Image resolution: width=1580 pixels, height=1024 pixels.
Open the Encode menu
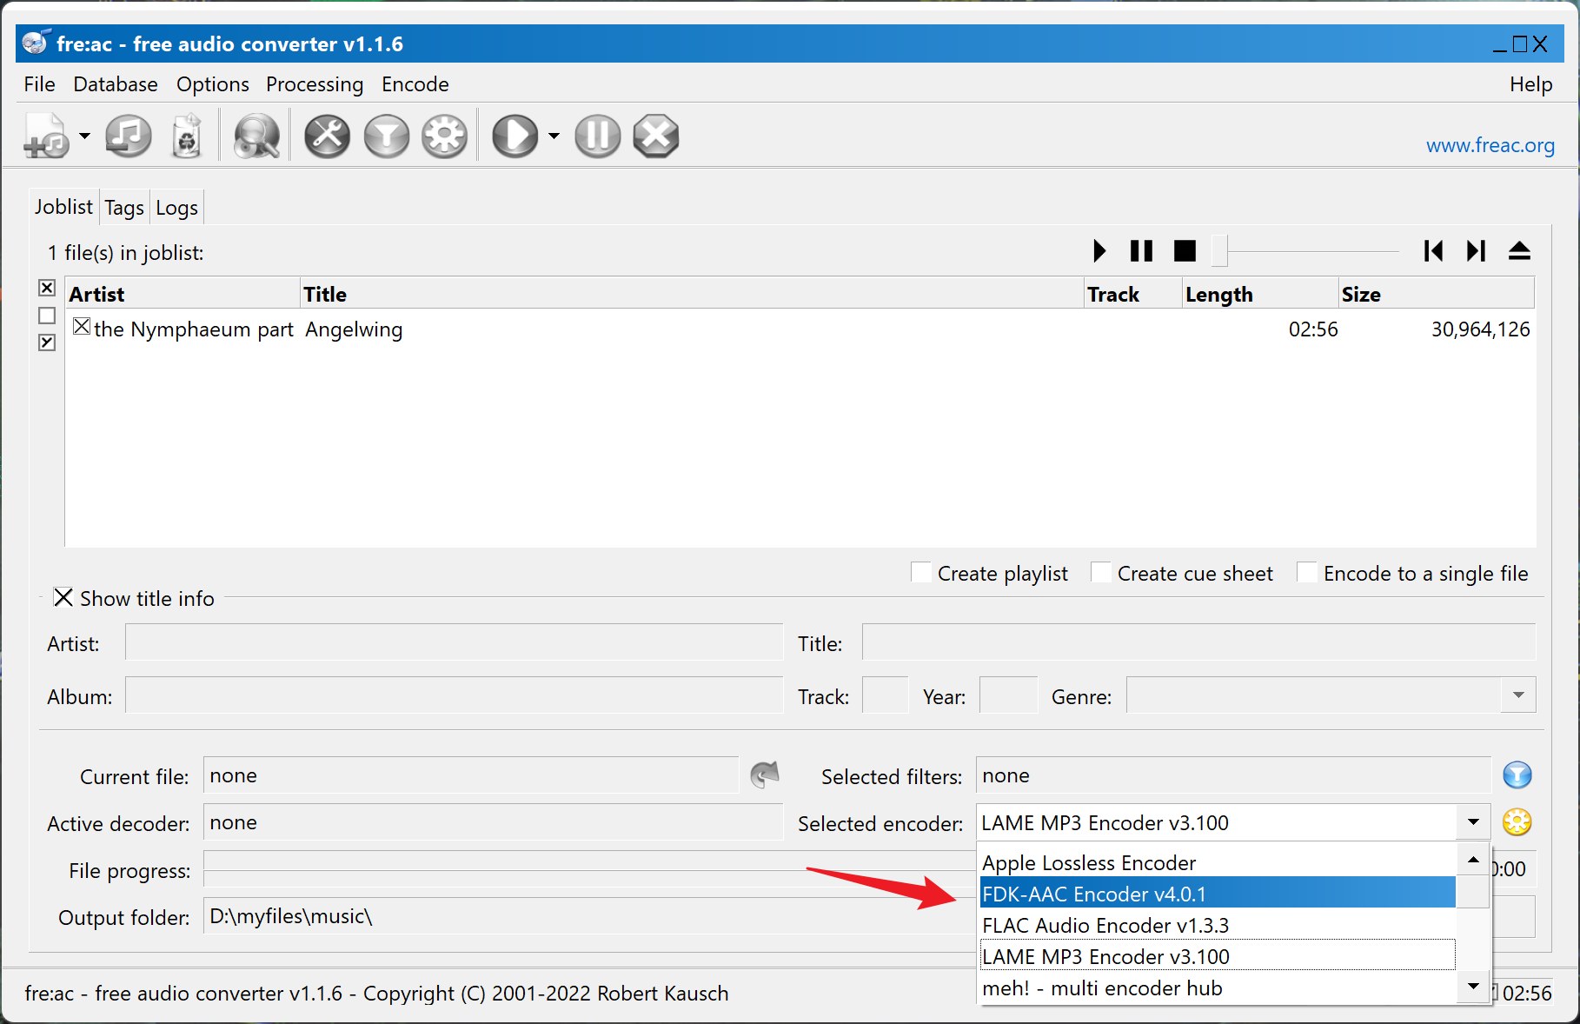click(415, 84)
